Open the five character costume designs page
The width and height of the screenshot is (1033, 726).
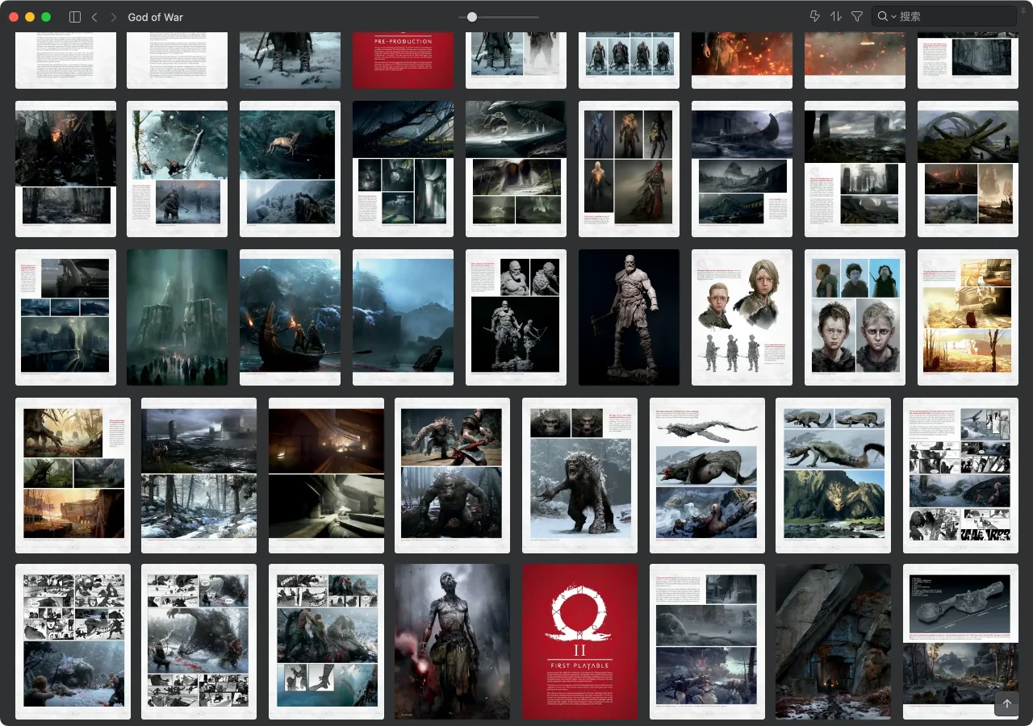tap(629, 169)
